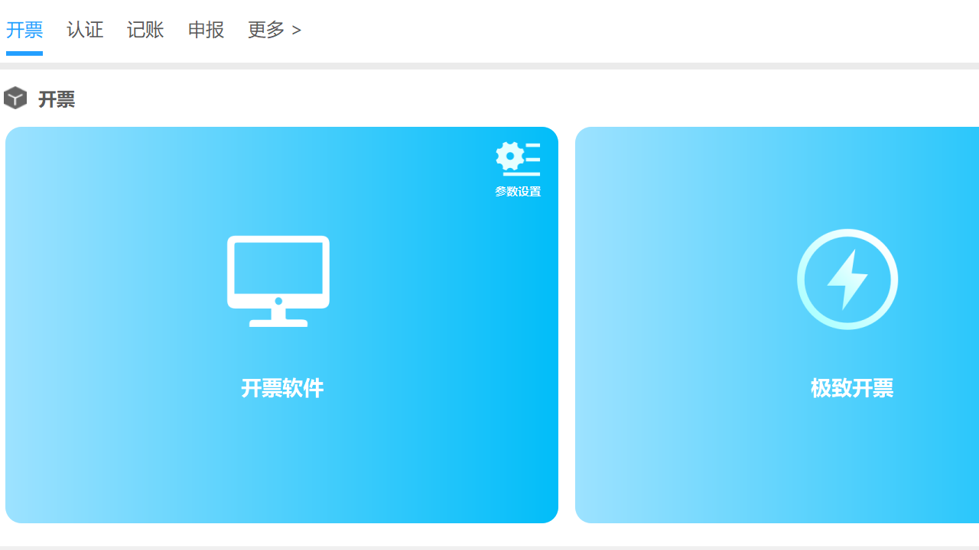Click the chevron after 更多
This screenshot has width=979, height=550.
(295, 30)
